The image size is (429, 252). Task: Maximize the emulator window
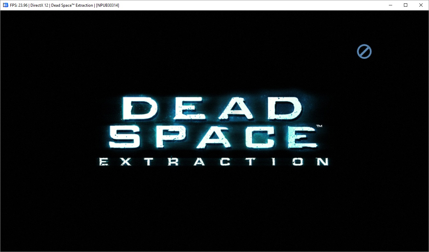pyautogui.click(x=406, y=5)
